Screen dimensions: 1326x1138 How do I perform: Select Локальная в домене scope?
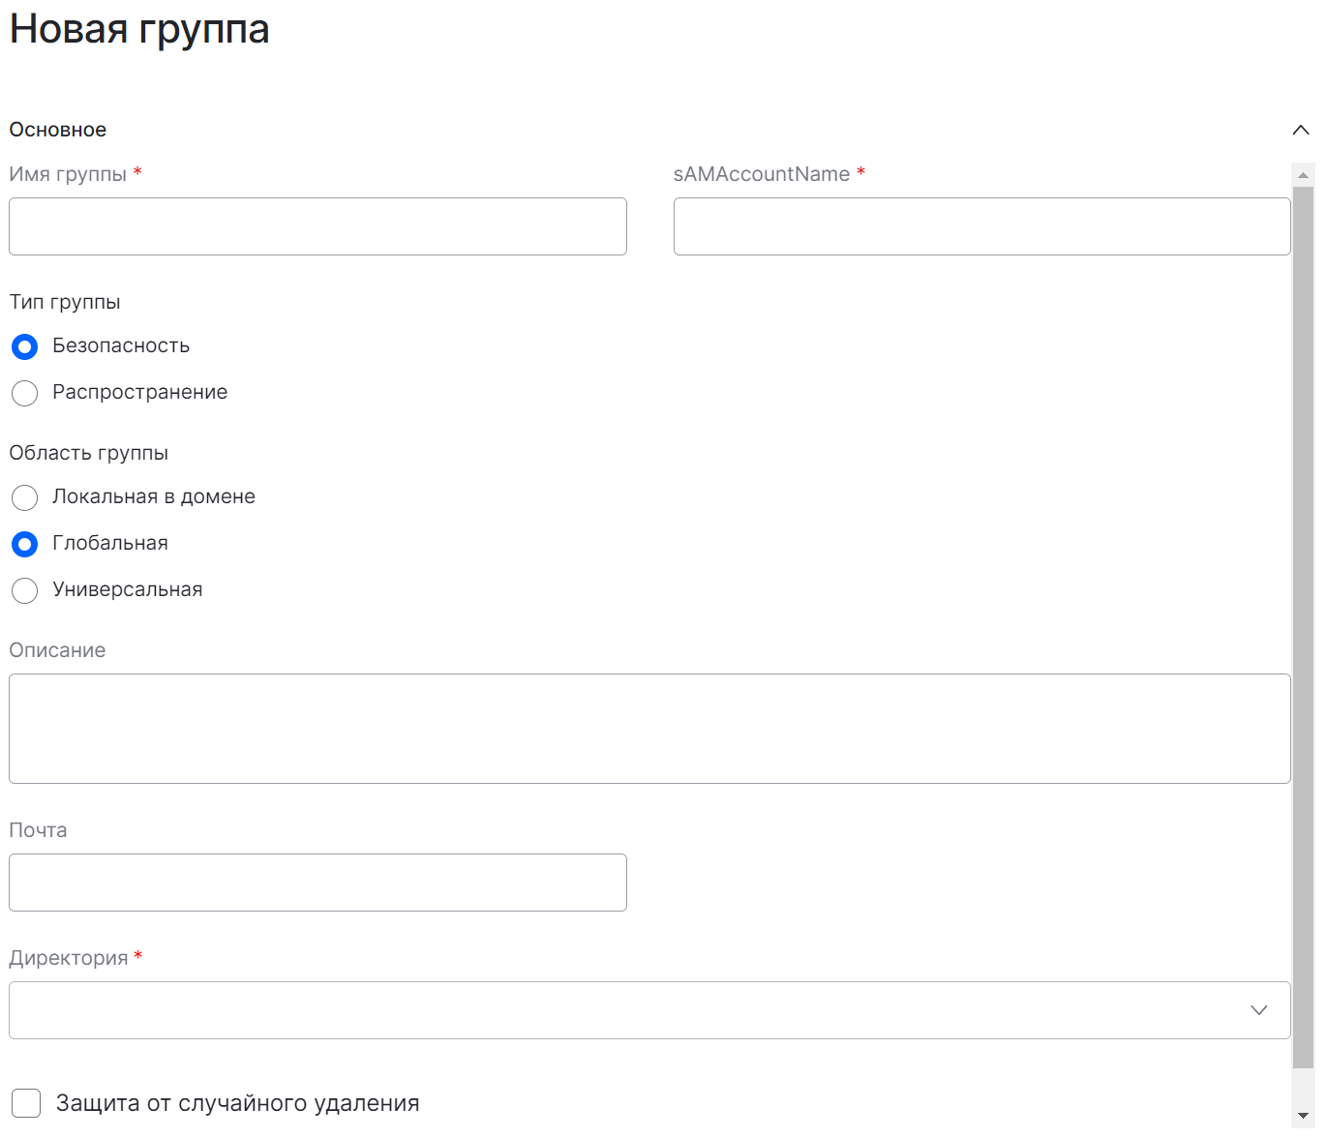25,497
